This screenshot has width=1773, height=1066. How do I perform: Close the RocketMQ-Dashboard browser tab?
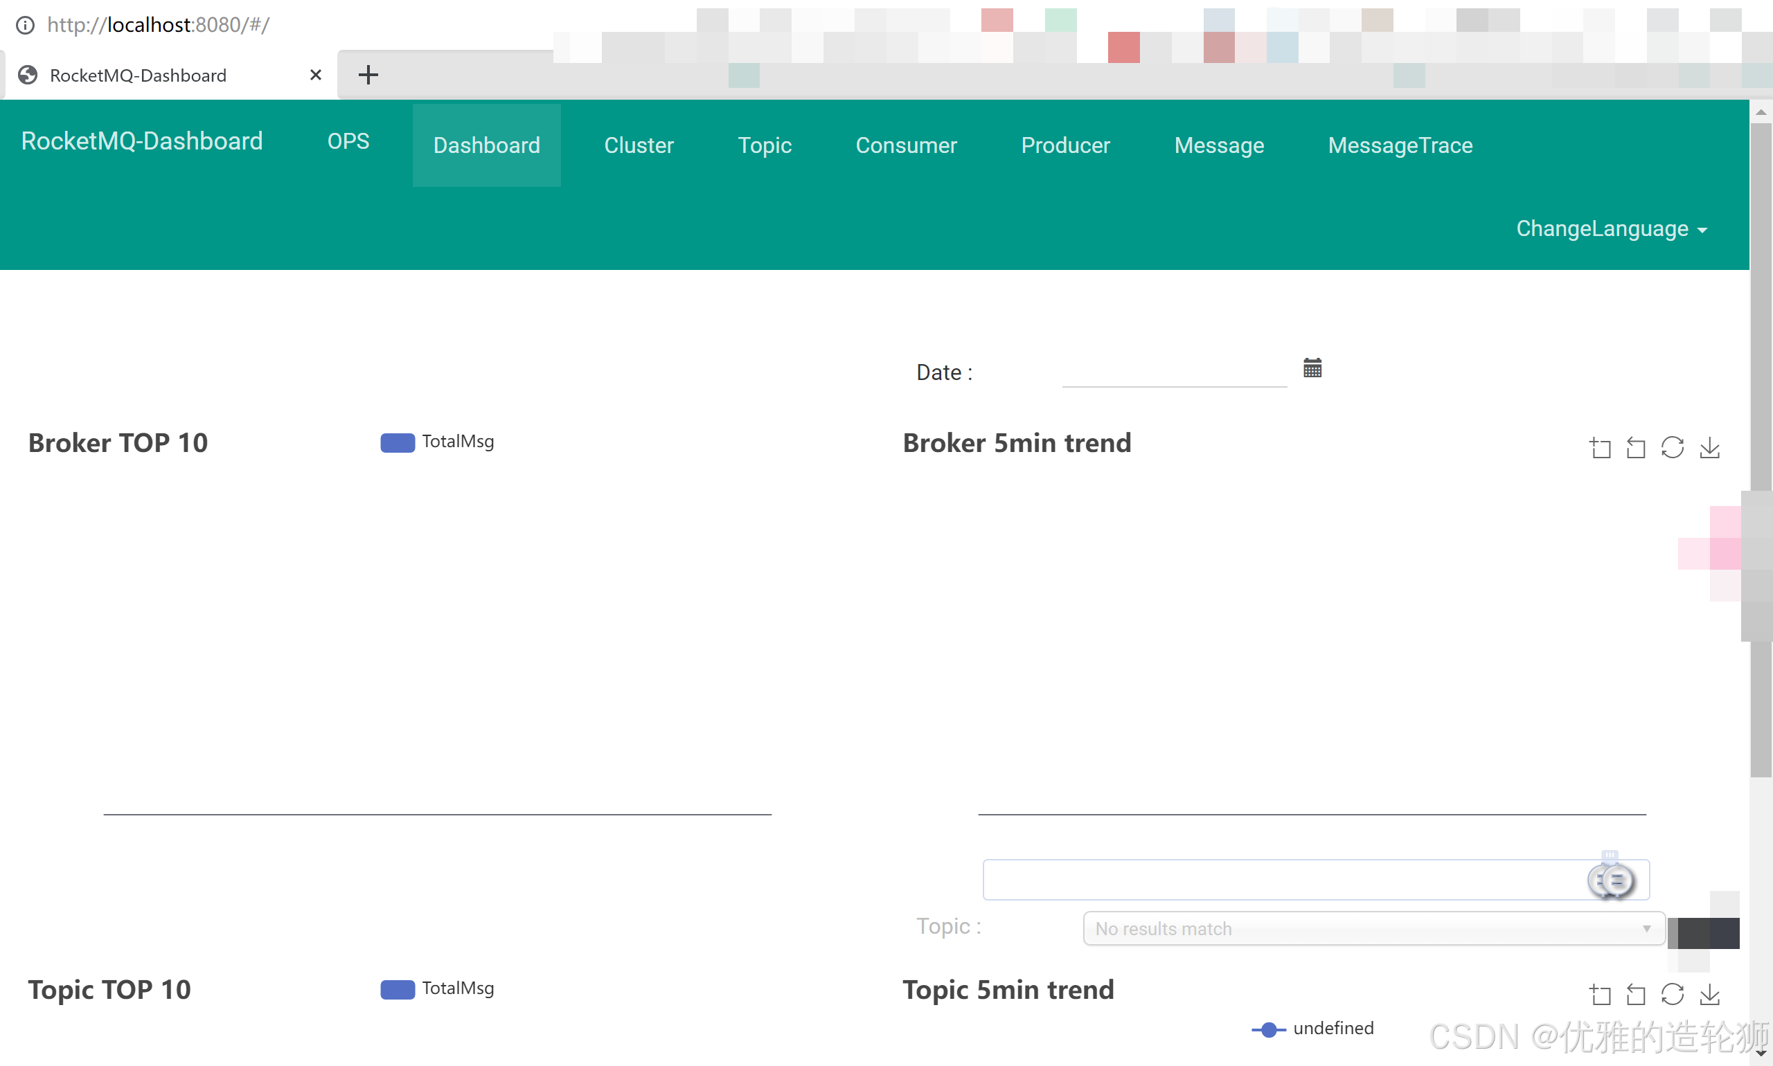point(316,75)
